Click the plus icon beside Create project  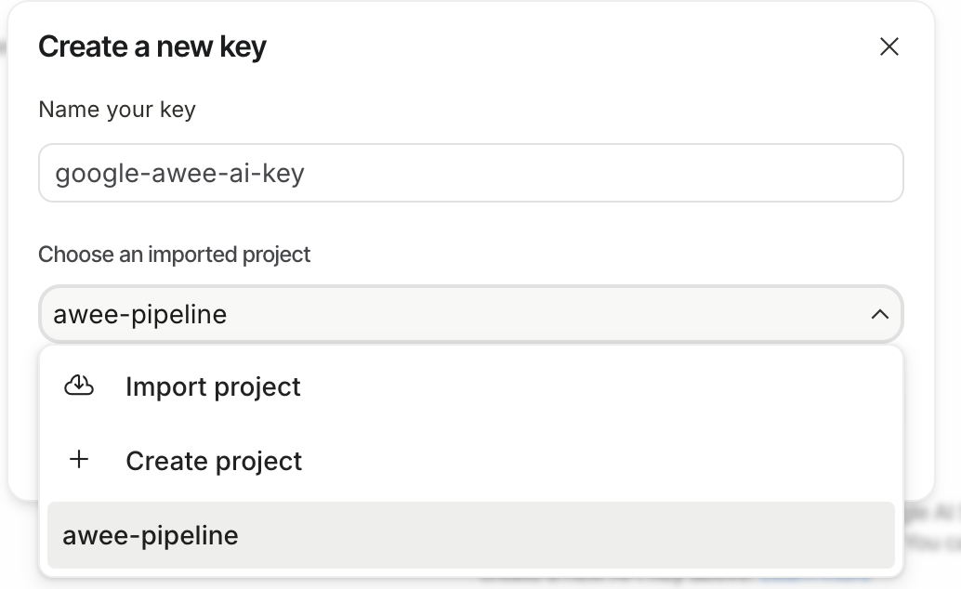[79, 460]
